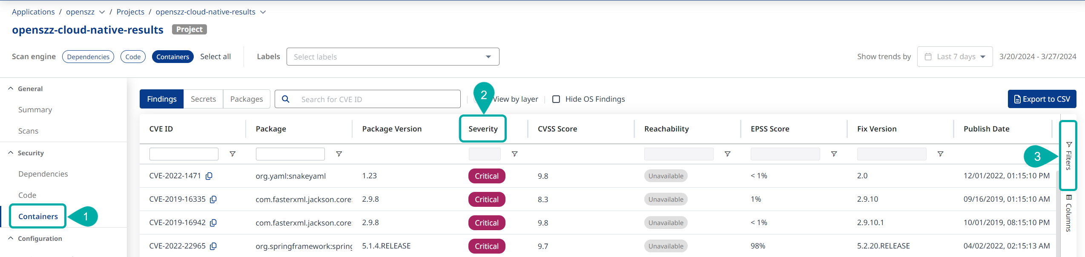Viewport: 1085px width, 257px height.
Task: Open the EPSS Score filter icon
Action: [834, 154]
